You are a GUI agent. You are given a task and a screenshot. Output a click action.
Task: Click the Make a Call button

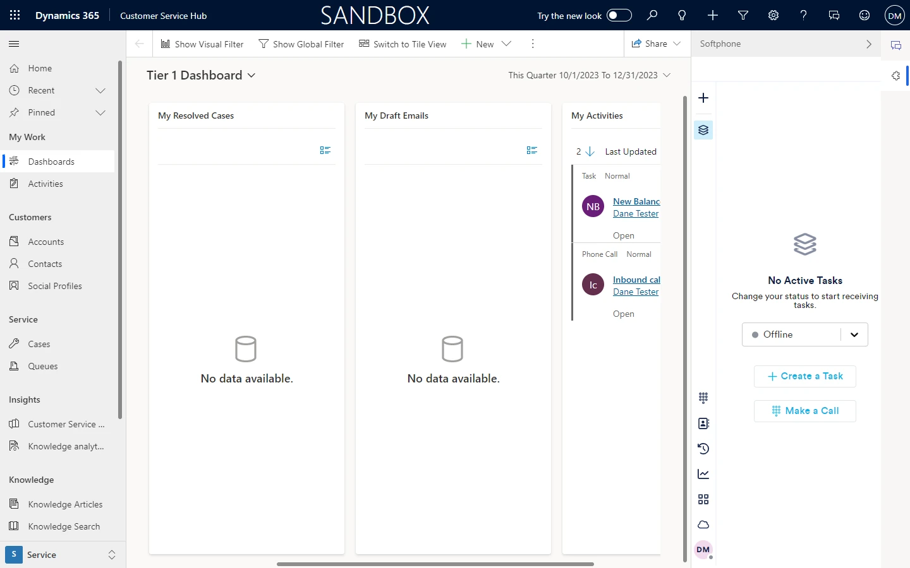point(804,411)
